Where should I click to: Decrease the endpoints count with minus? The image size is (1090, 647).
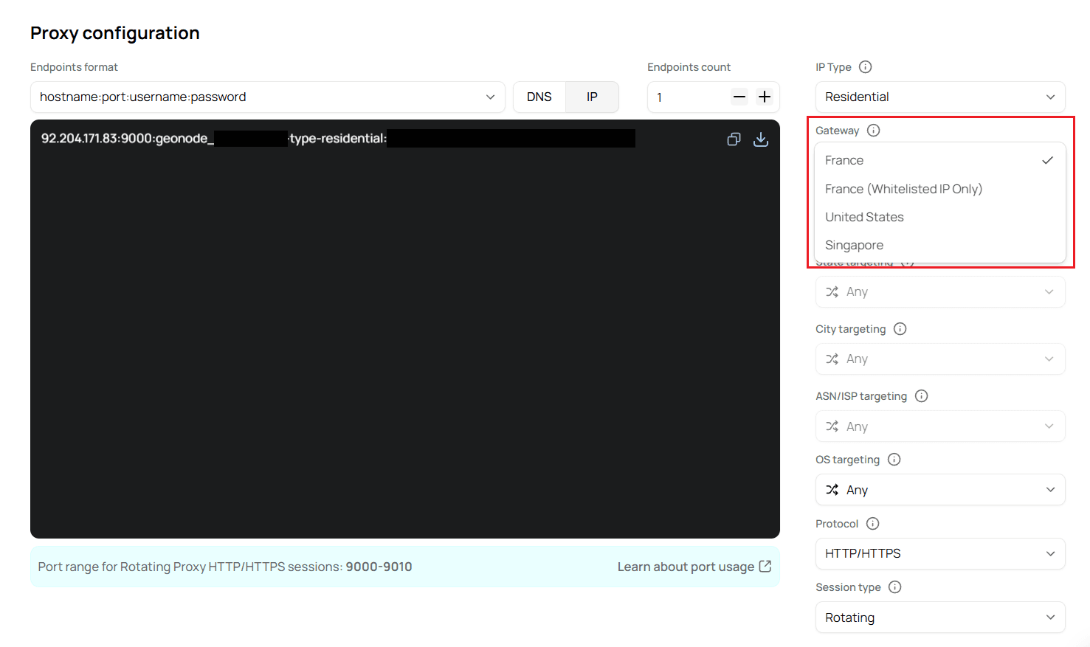pos(739,97)
